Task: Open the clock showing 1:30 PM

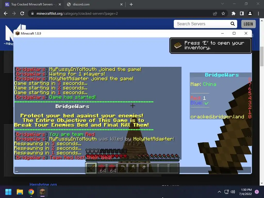Action: [245, 192]
